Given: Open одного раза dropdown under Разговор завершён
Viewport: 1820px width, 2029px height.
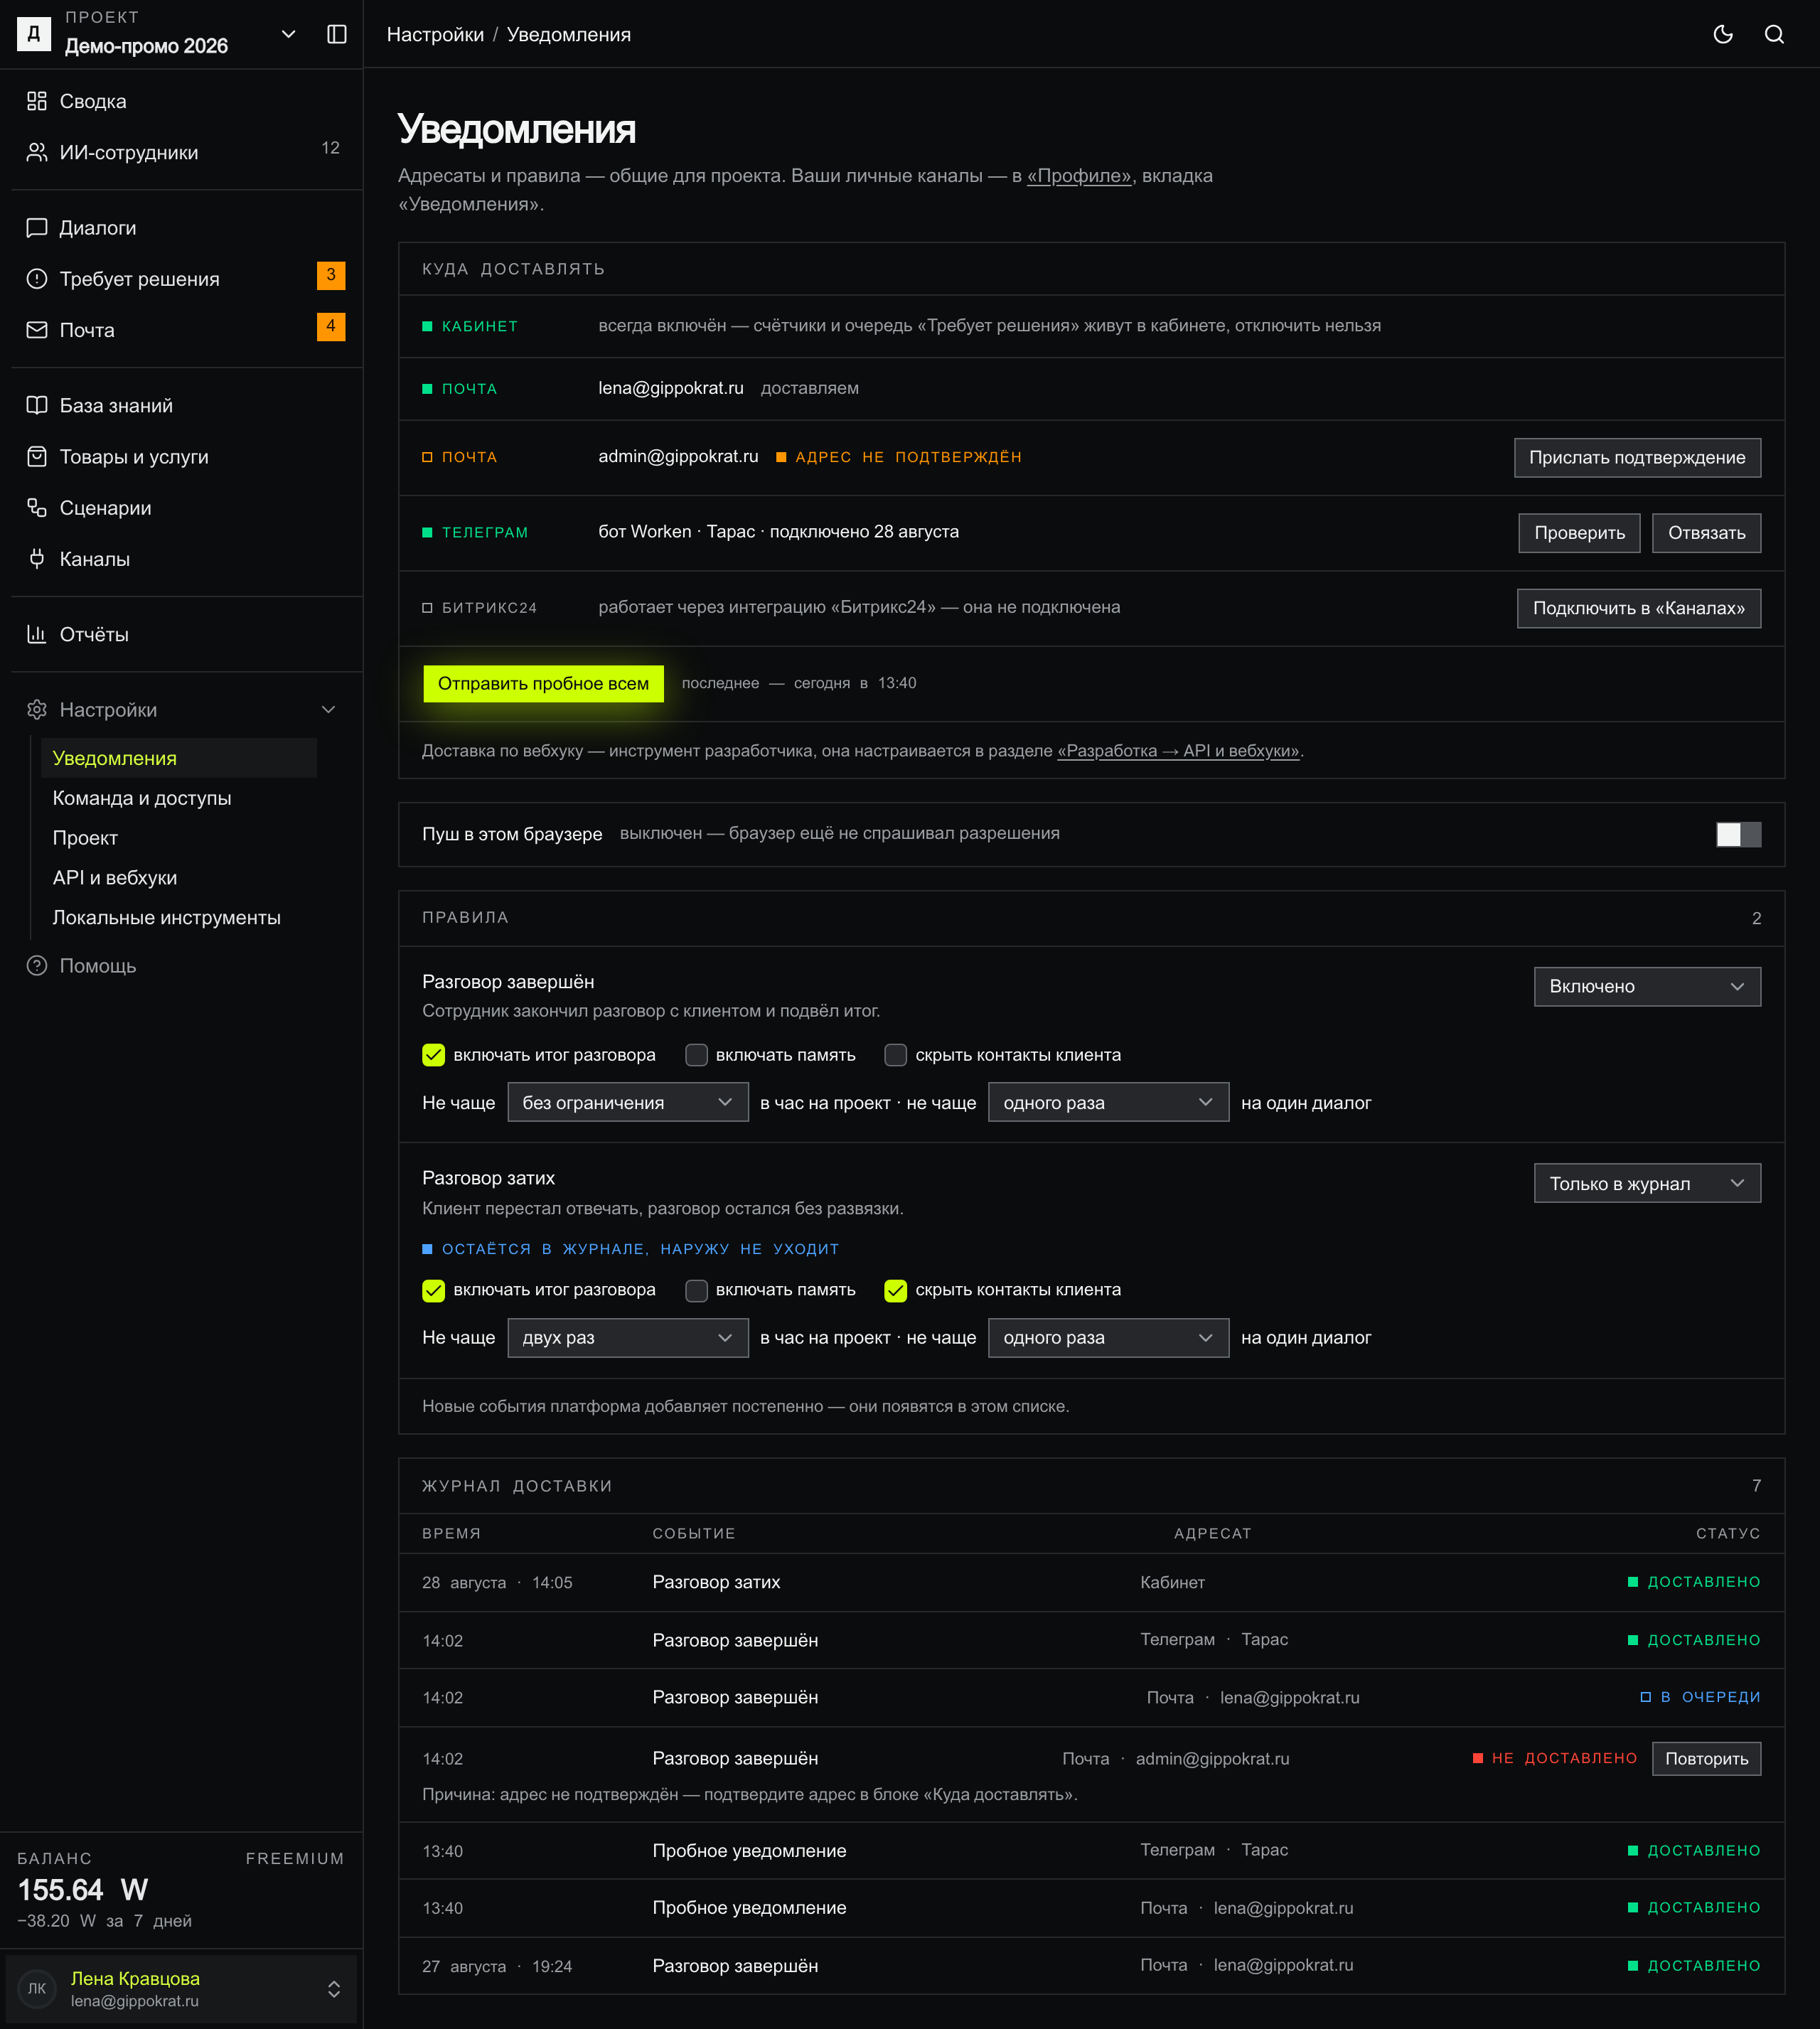Looking at the screenshot, I should pos(1108,1103).
